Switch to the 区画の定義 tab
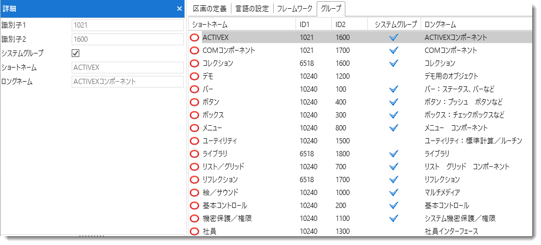 pyautogui.click(x=210, y=9)
